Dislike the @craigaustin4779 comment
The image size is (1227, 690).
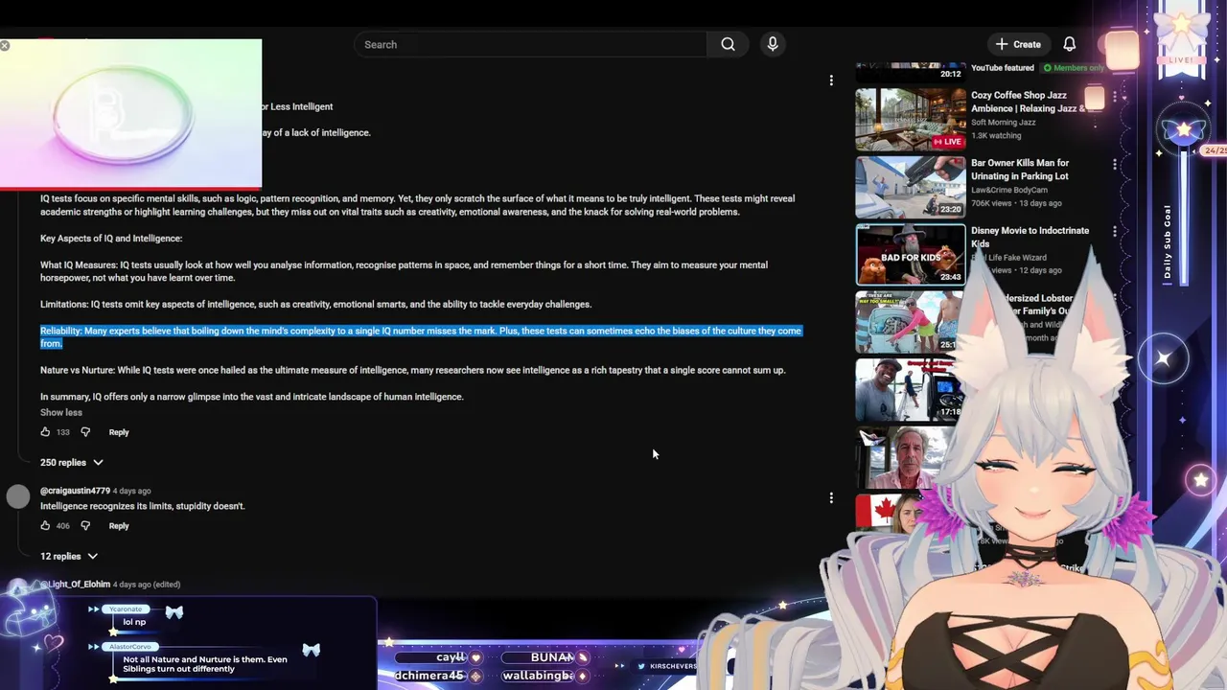pyautogui.click(x=85, y=526)
